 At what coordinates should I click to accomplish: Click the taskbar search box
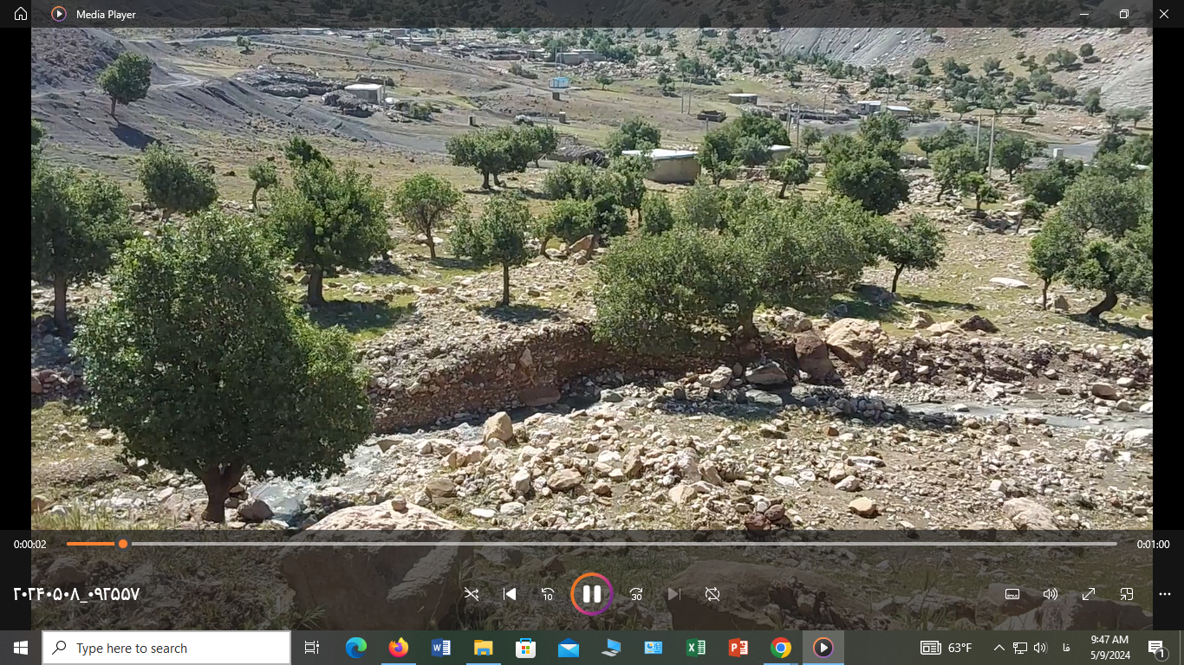coord(166,648)
